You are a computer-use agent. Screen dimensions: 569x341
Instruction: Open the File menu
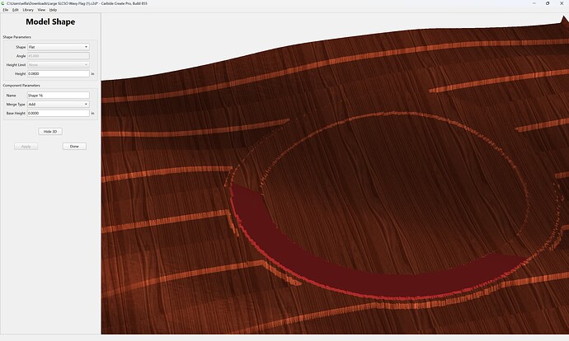tap(6, 10)
